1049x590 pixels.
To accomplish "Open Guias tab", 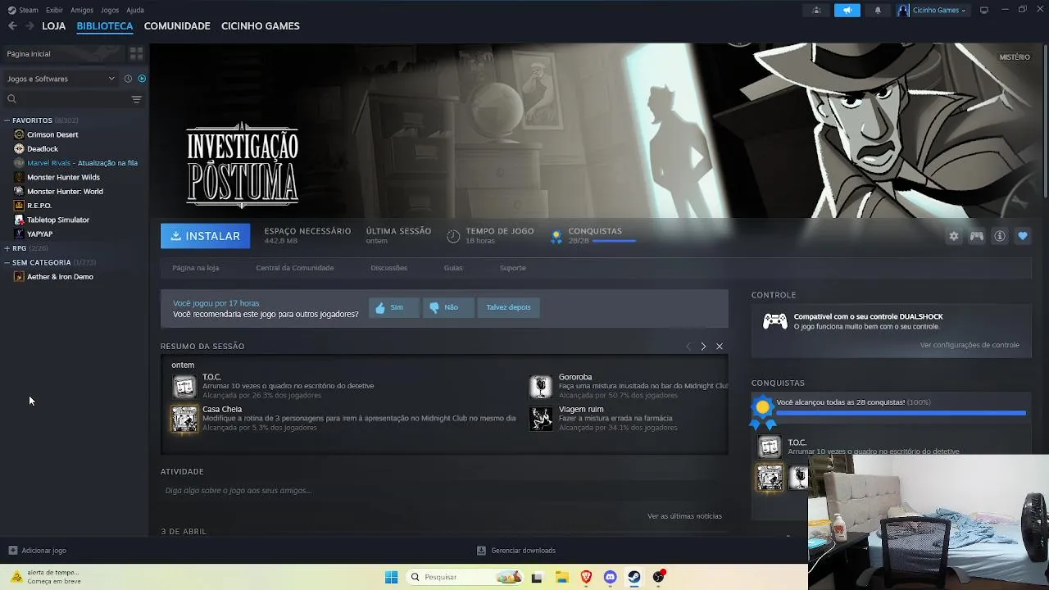I will pos(453,268).
